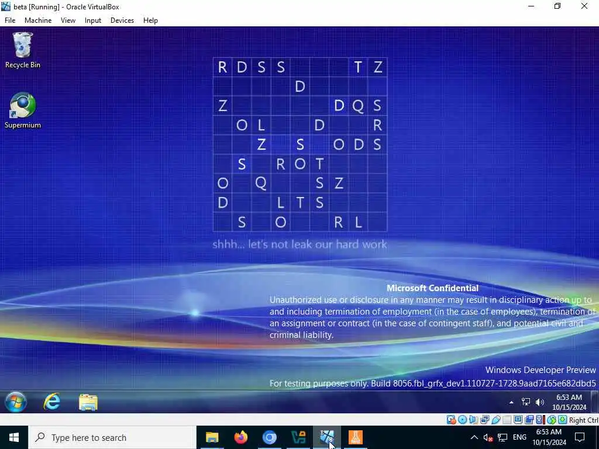Viewport: 599px width, 449px height.
Task: Open the guest Windows Start orb
Action: pos(16,402)
